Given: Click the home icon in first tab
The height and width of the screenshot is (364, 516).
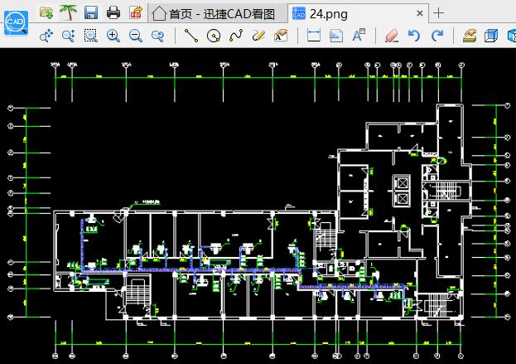Looking at the screenshot, I should tap(159, 14).
